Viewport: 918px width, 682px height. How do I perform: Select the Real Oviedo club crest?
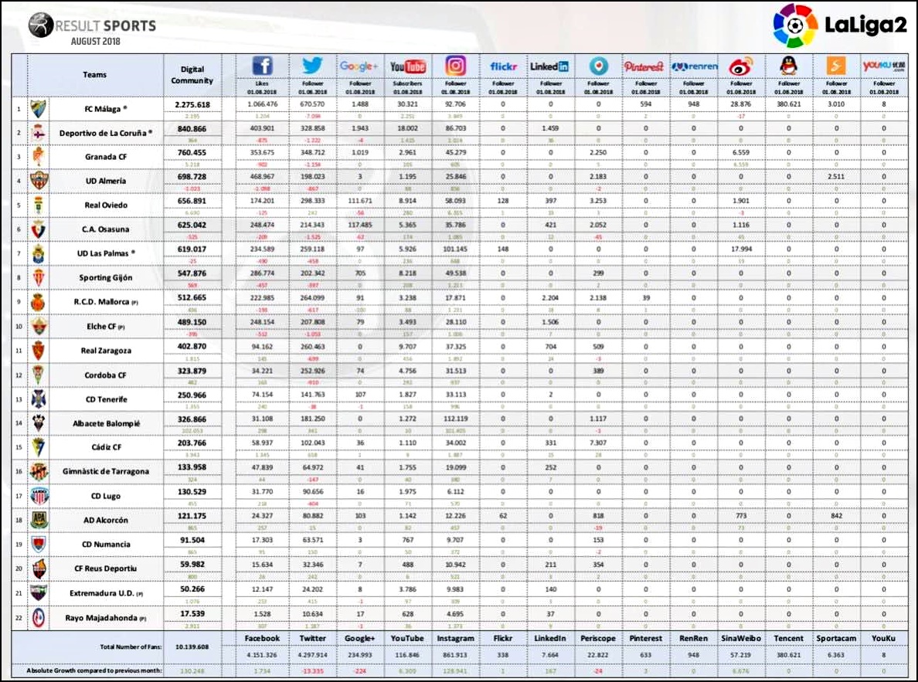pos(39,205)
